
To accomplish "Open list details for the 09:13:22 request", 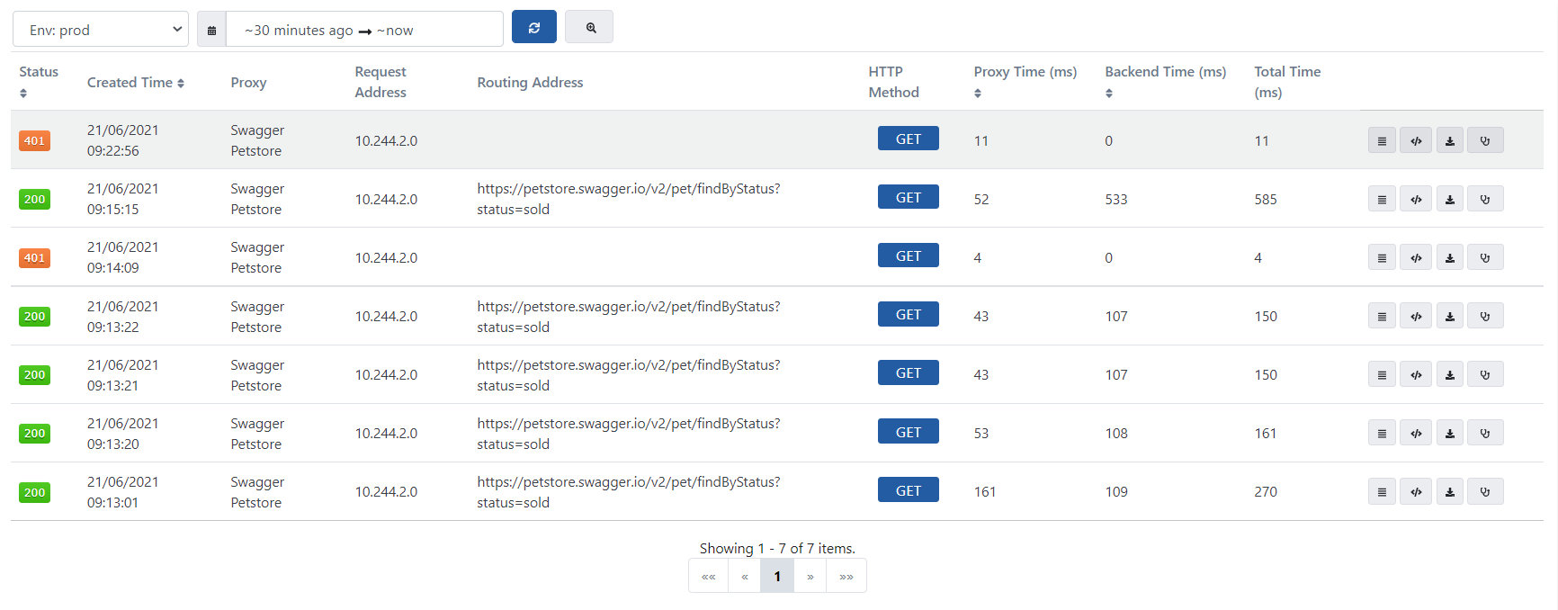I will [x=1382, y=316].
